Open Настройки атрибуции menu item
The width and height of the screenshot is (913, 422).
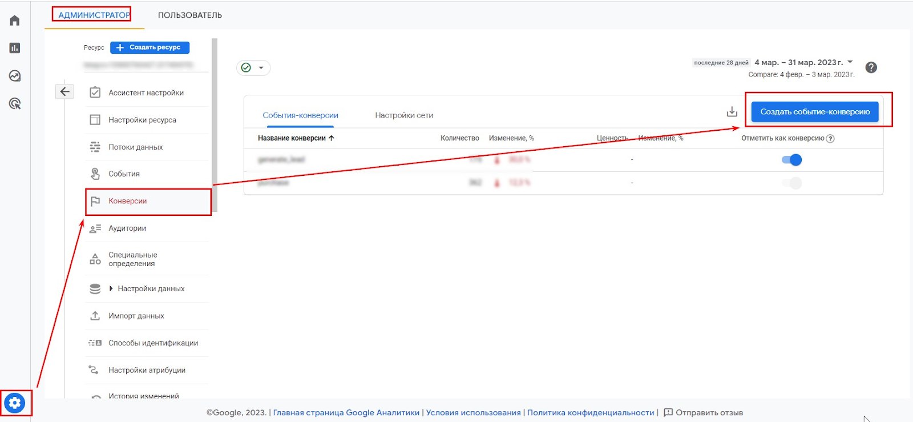pos(148,370)
